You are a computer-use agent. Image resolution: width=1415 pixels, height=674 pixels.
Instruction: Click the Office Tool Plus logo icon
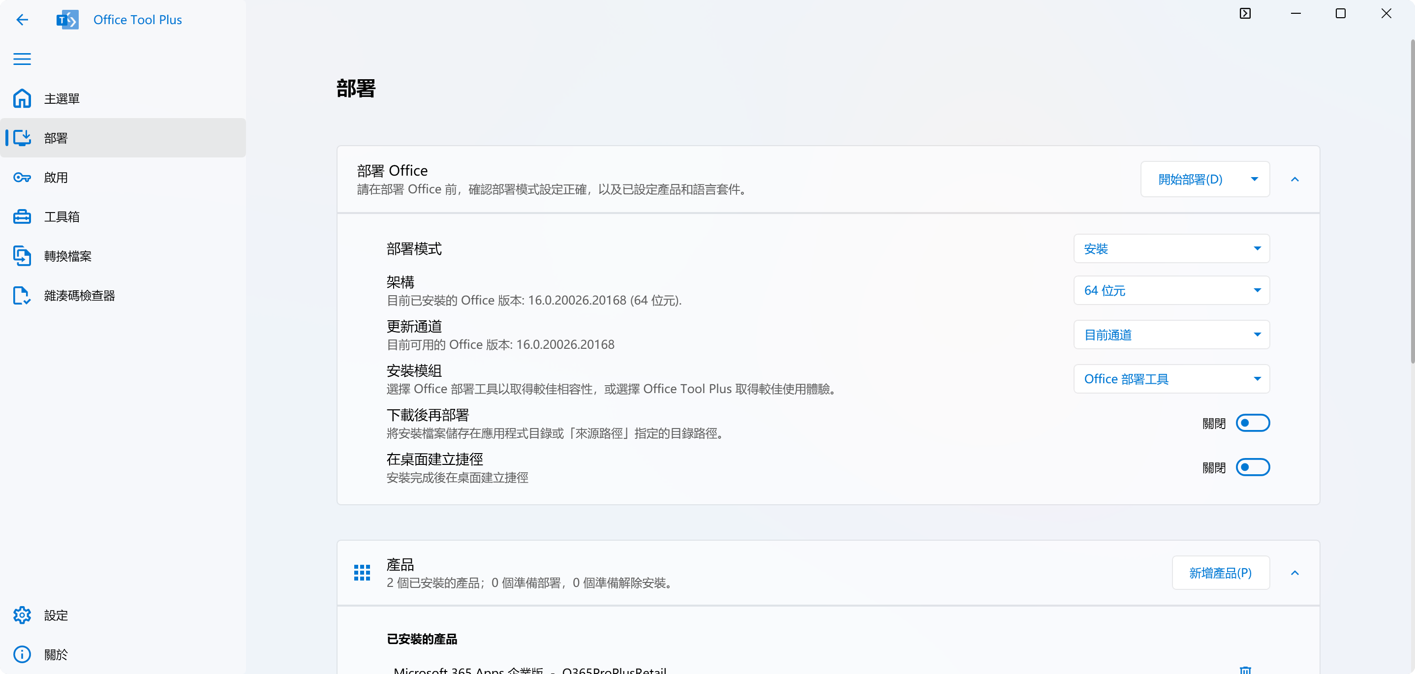(x=67, y=20)
